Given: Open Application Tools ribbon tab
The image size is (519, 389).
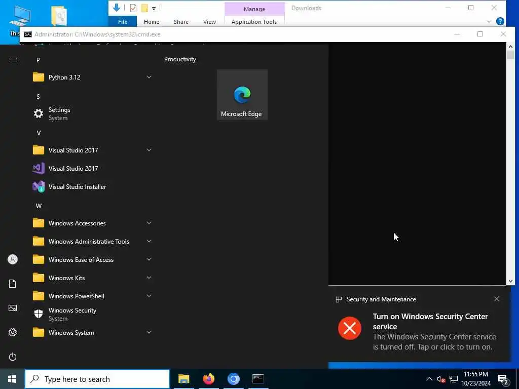Looking at the screenshot, I should pyautogui.click(x=254, y=22).
